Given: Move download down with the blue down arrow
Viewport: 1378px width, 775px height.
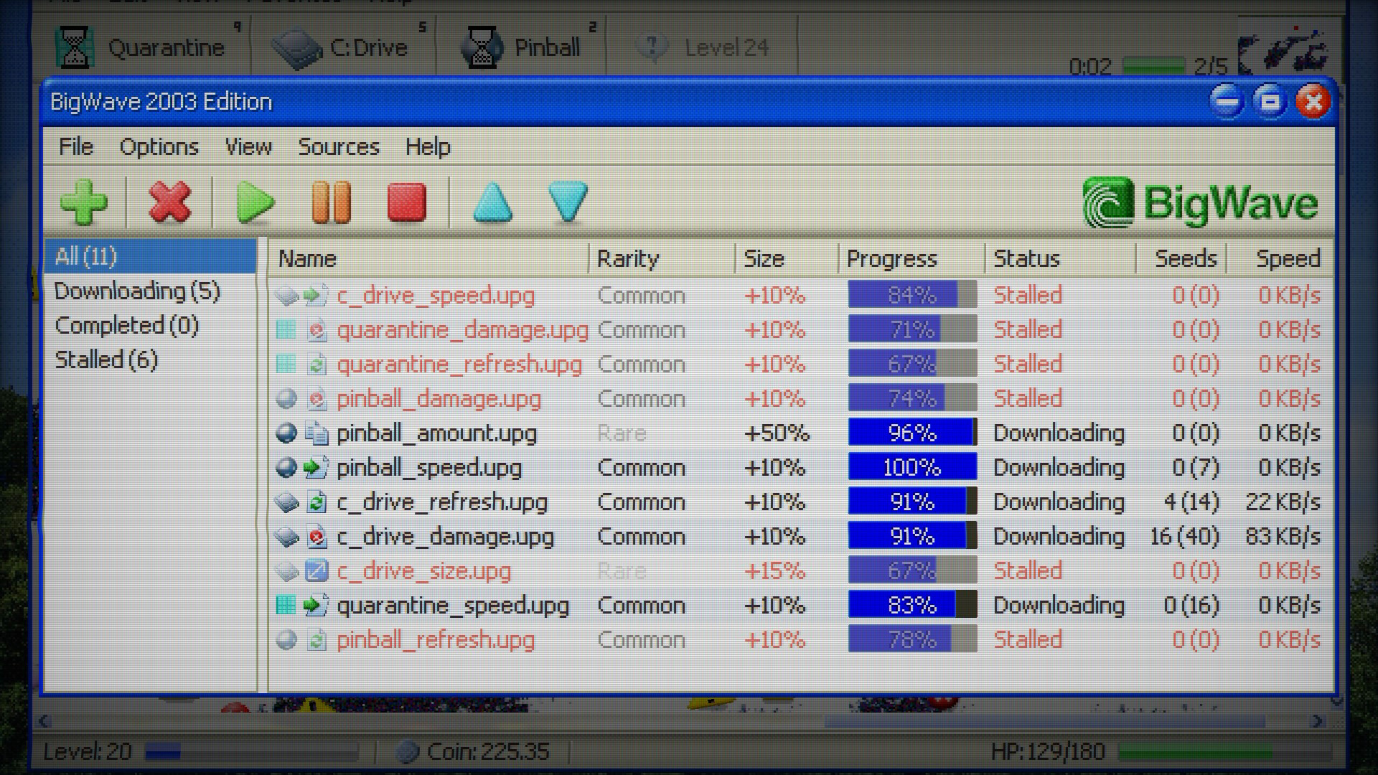Looking at the screenshot, I should point(567,203).
